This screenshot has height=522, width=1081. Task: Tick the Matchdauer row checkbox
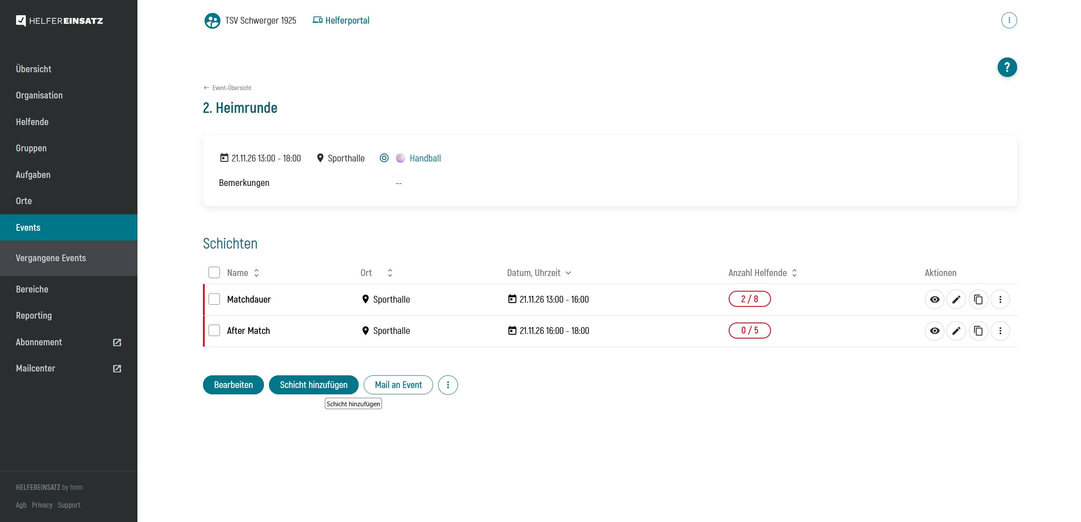[214, 299]
